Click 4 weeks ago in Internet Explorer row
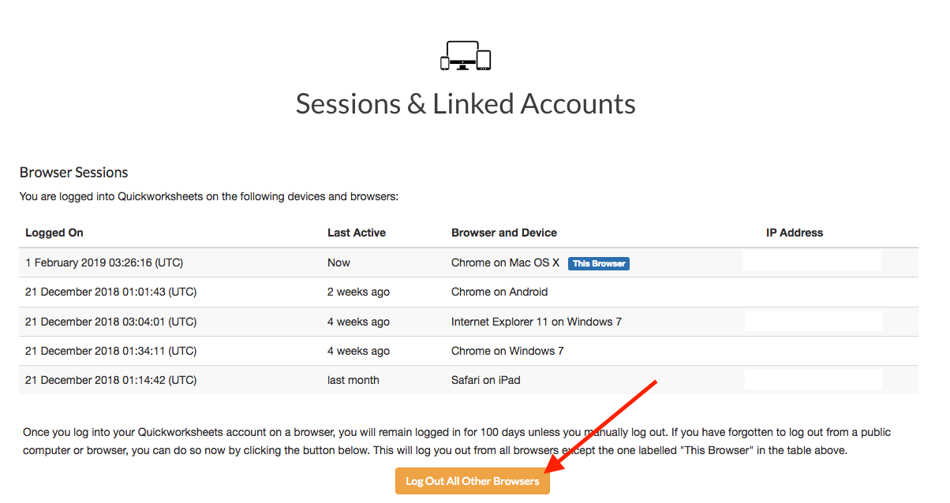 click(x=359, y=322)
